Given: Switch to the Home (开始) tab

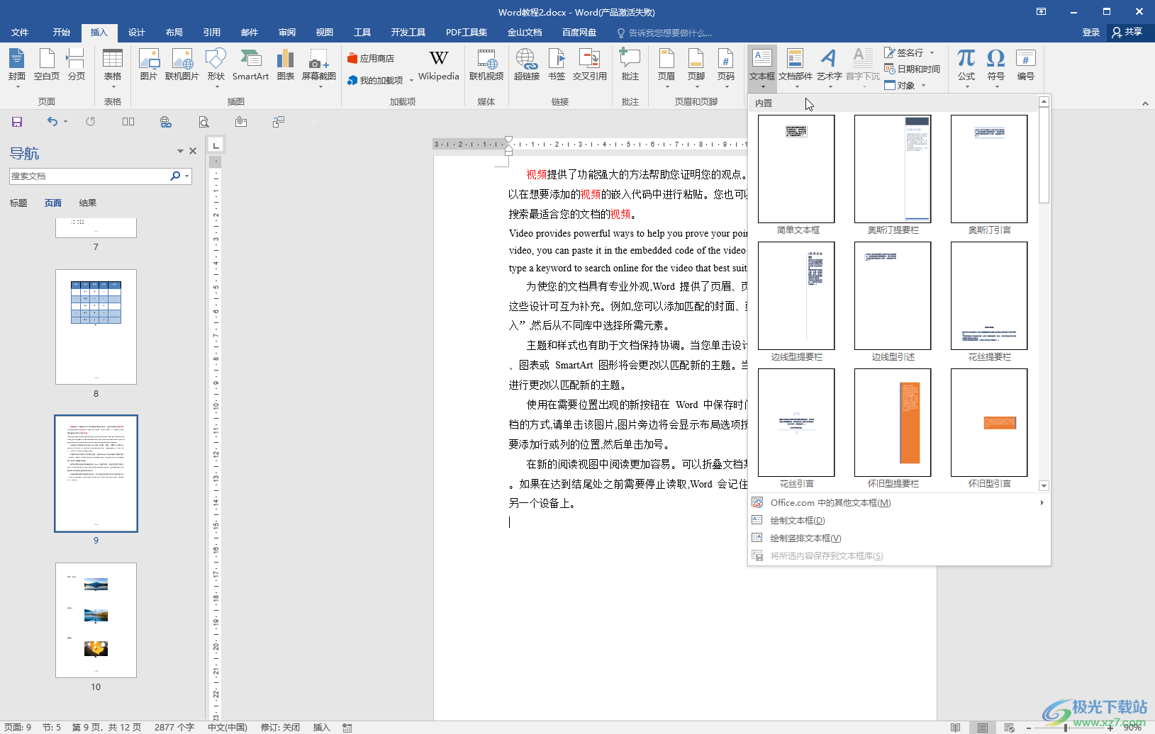Looking at the screenshot, I should click(62, 33).
